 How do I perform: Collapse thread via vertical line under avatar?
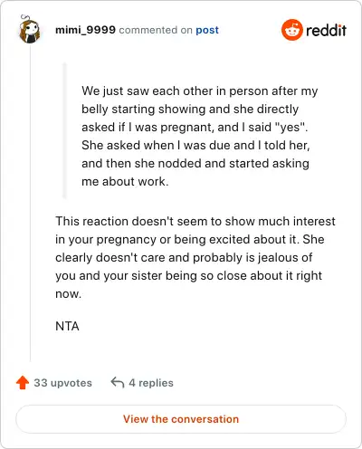tap(30, 203)
